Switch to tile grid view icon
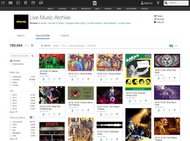 pyautogui.click(x=171, y=46)
